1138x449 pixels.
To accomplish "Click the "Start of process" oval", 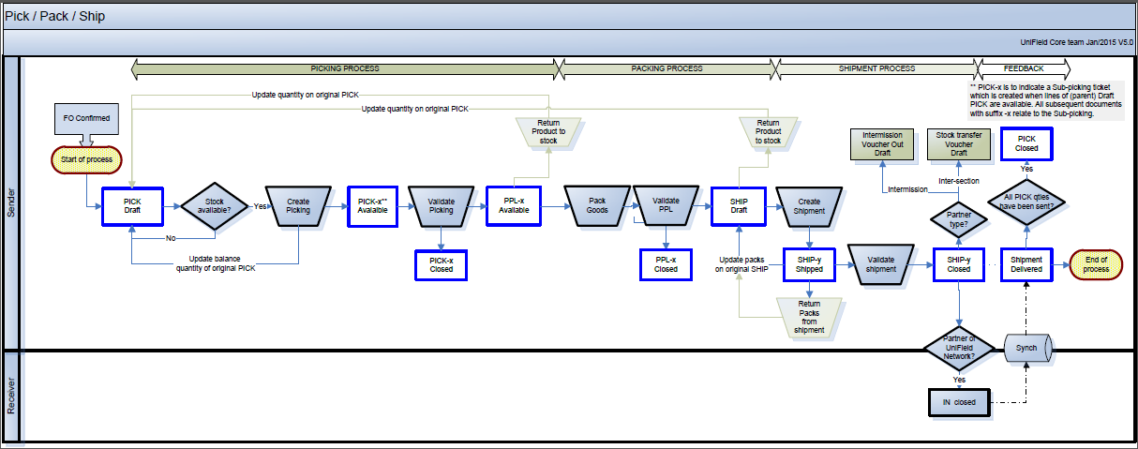I will coord(86,159).
